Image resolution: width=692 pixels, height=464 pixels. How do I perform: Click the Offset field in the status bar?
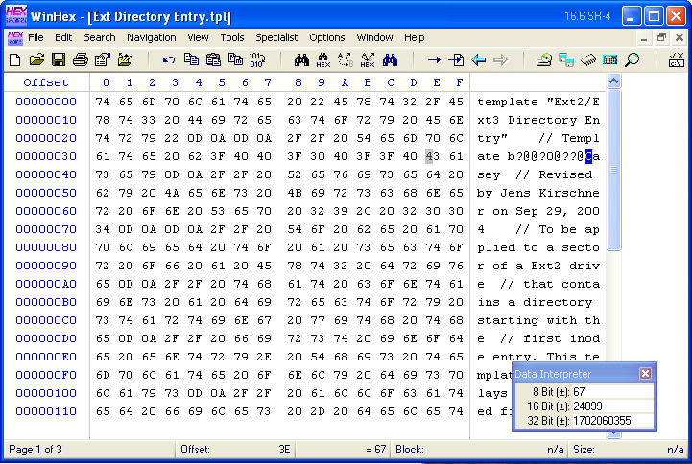235,449
